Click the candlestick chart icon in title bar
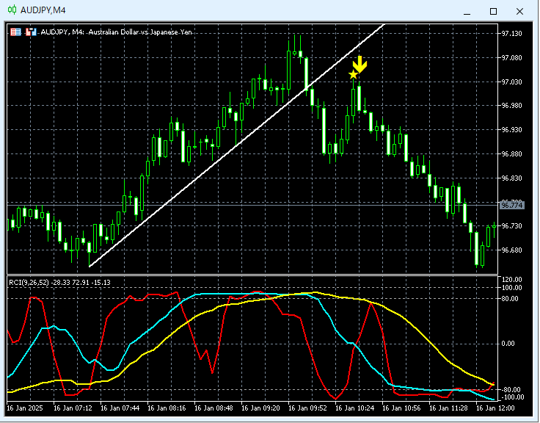 point(12,10)
